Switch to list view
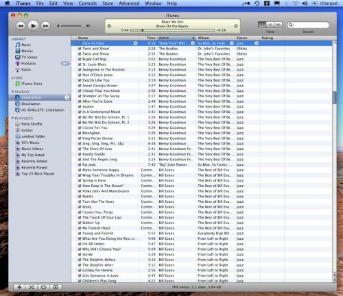Screen dimensions: 343x296 [x=262, y=25]
